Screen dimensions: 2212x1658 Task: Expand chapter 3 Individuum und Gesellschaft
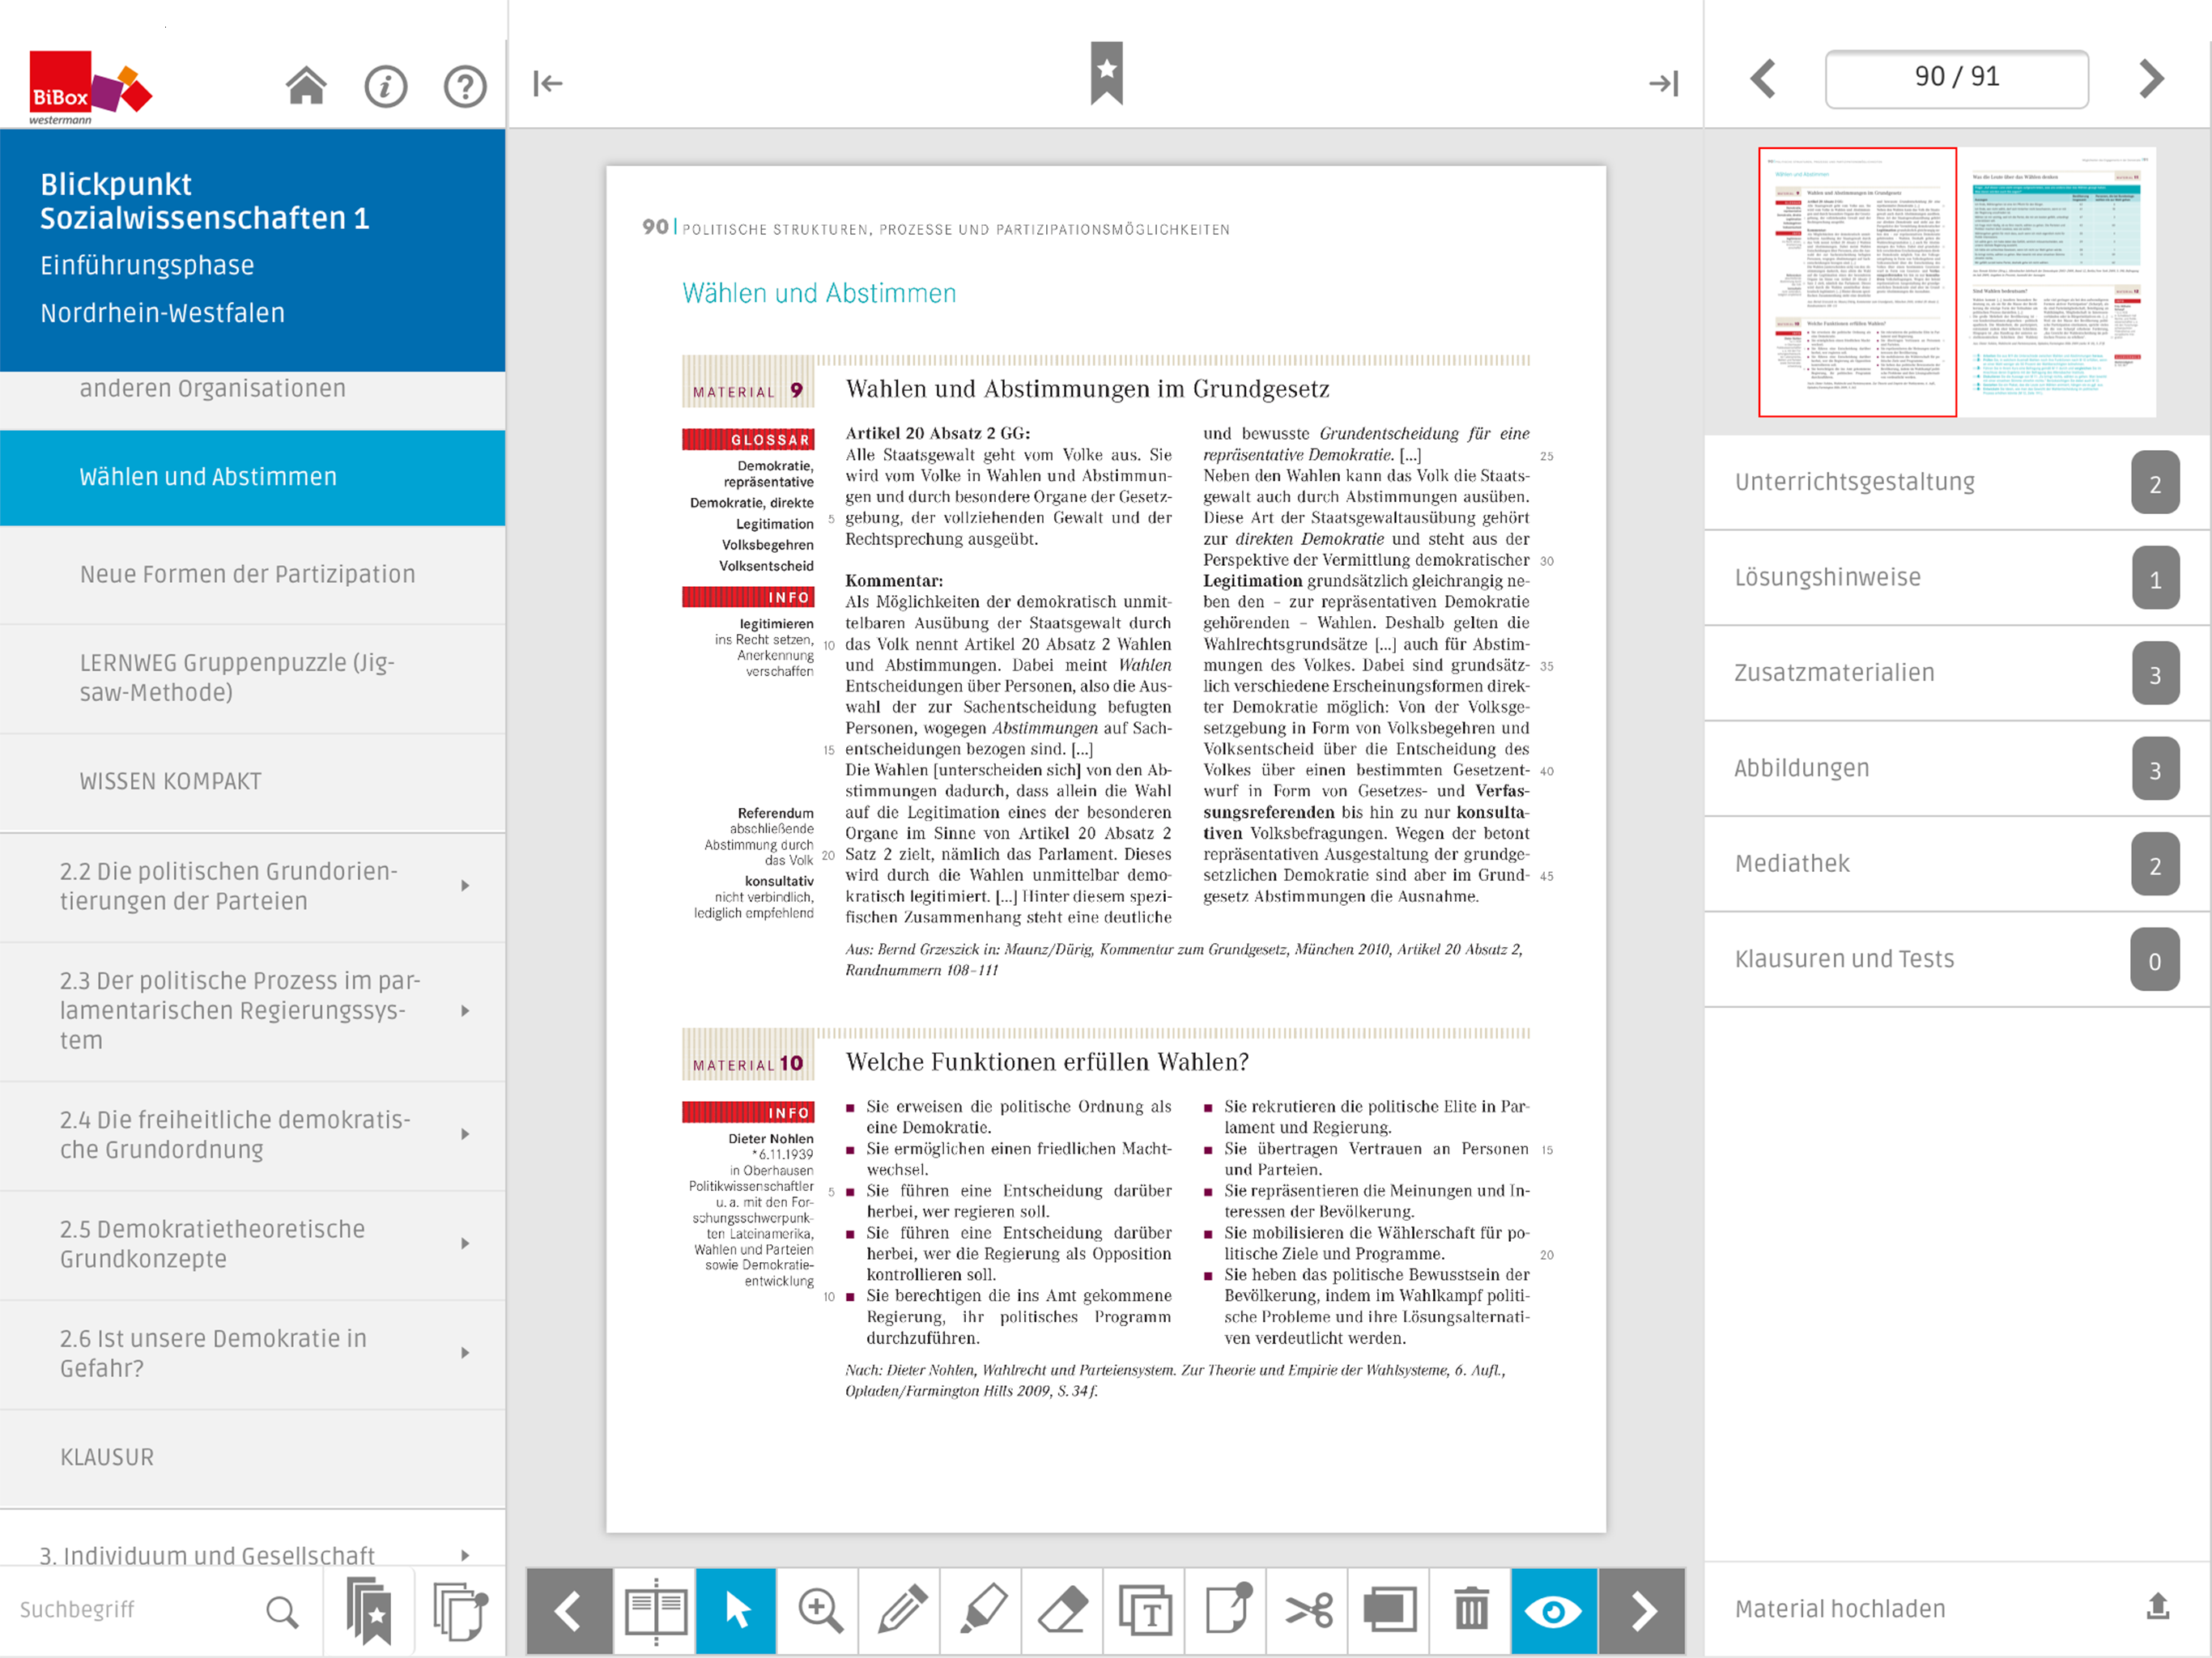[x=465, y=1555]
